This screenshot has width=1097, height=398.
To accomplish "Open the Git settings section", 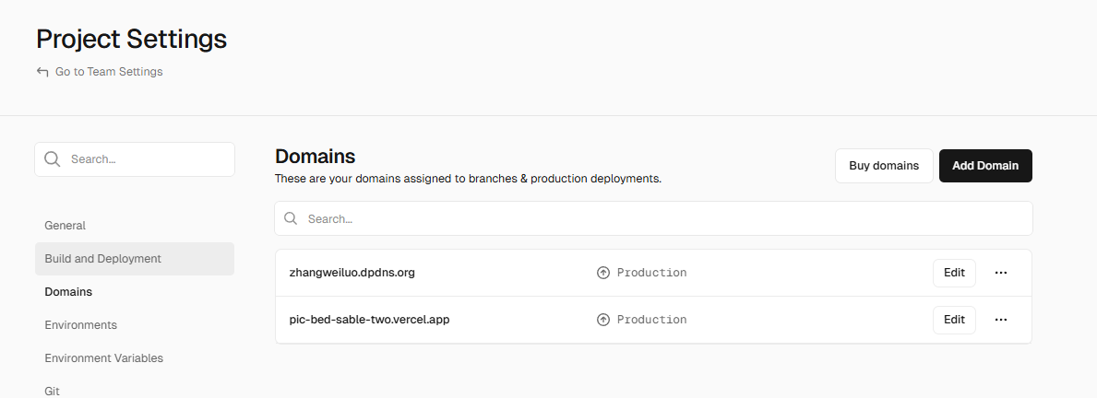I will [53, 391].
